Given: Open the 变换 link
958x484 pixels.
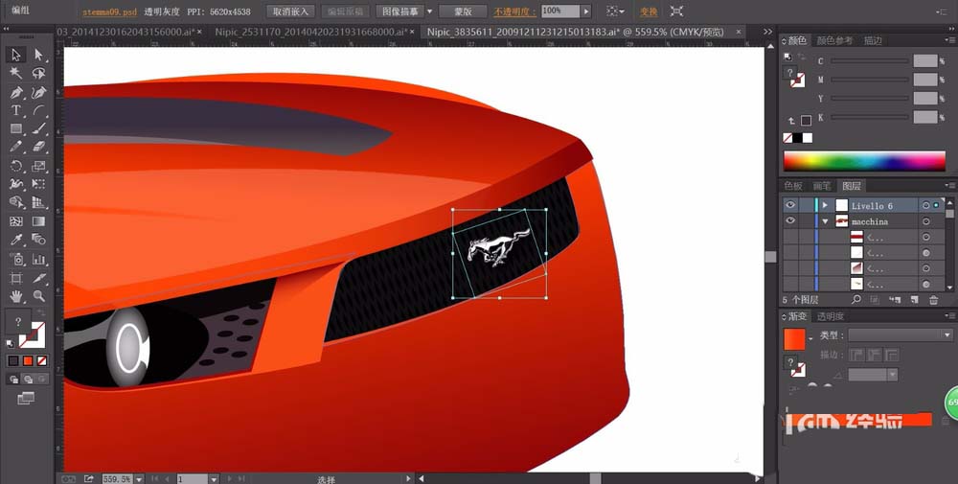Looking at the screenshot, I should (649, 12).
